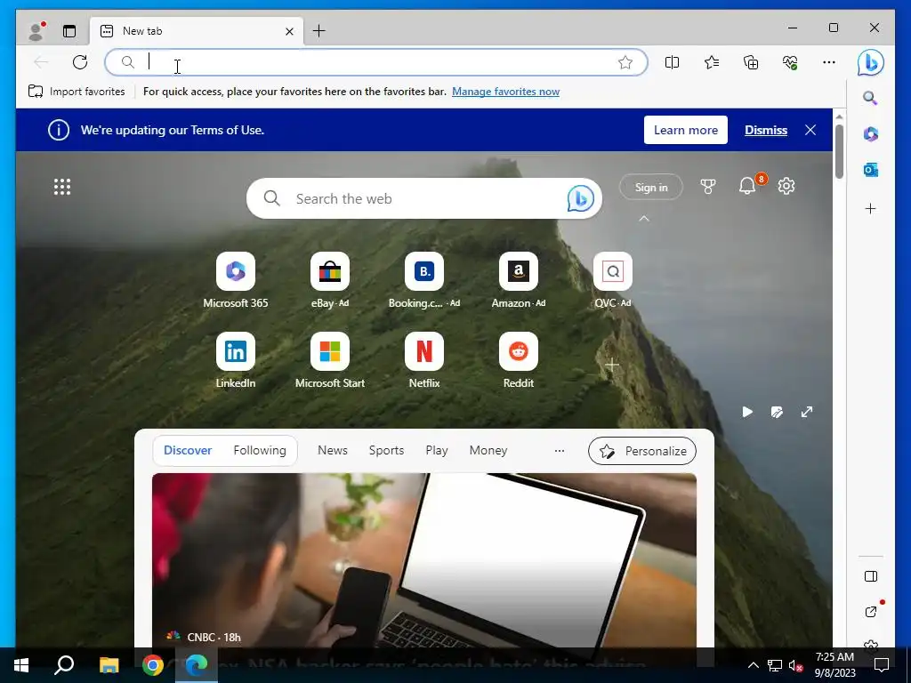Show more feed categories ellipsis
Viewport: 911px width, 683px height.
point(560,451)
